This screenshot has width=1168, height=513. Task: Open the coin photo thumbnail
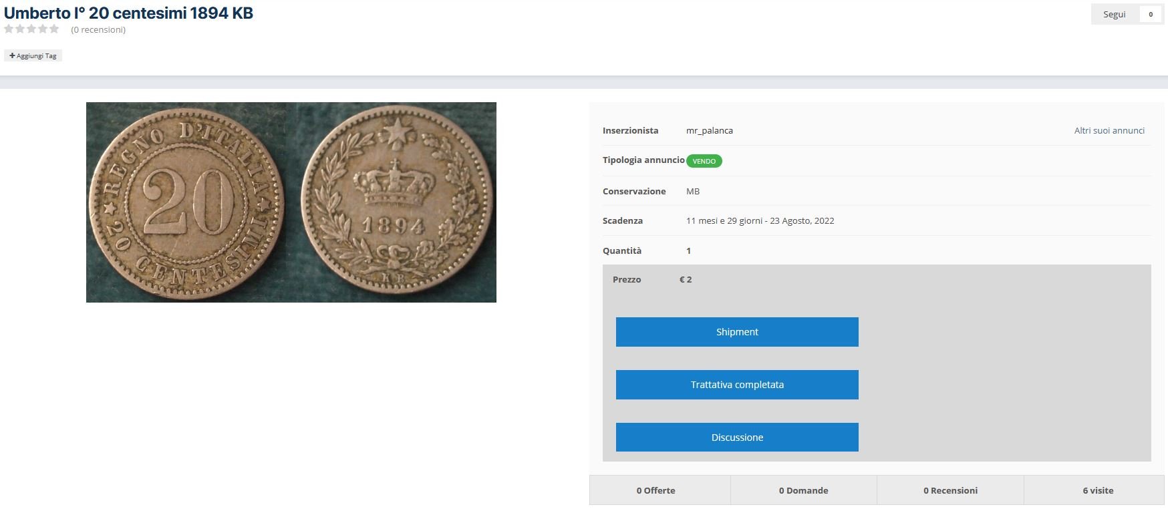(291, 202)
